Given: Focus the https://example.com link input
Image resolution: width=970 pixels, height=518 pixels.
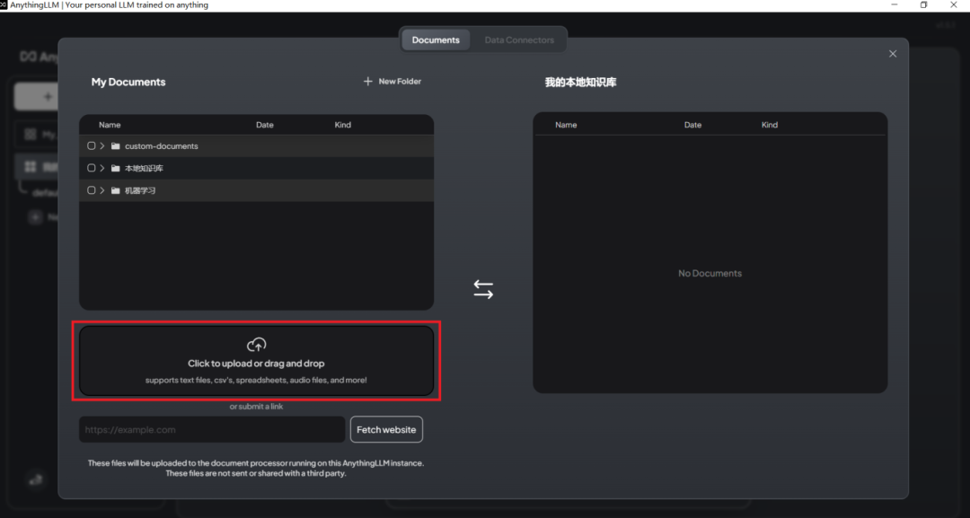Looking at the screenshot, I should (212, 430).
